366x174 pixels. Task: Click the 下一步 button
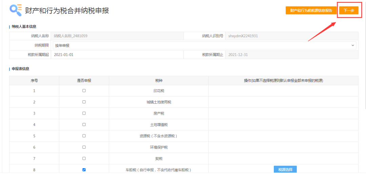(349, 10)
